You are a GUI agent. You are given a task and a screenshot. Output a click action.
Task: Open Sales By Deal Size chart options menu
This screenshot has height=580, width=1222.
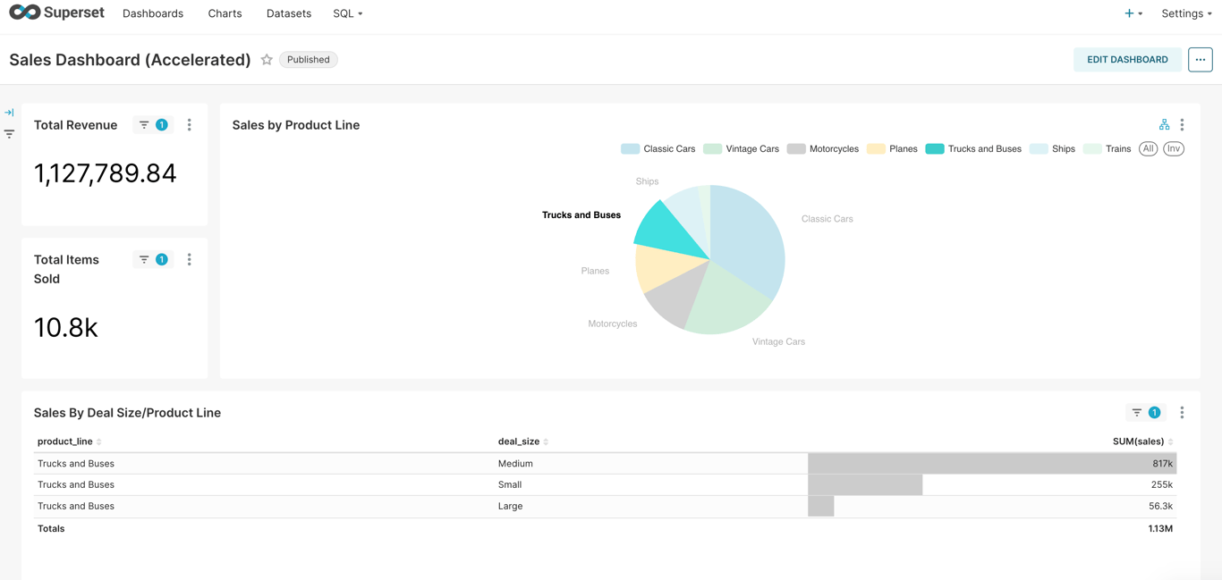coord(1182,413)
